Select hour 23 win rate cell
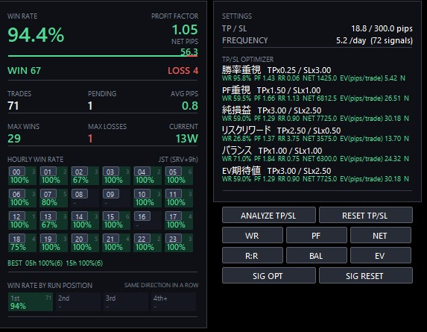Screen dimensions: 427x332 (x=179, y=243)
